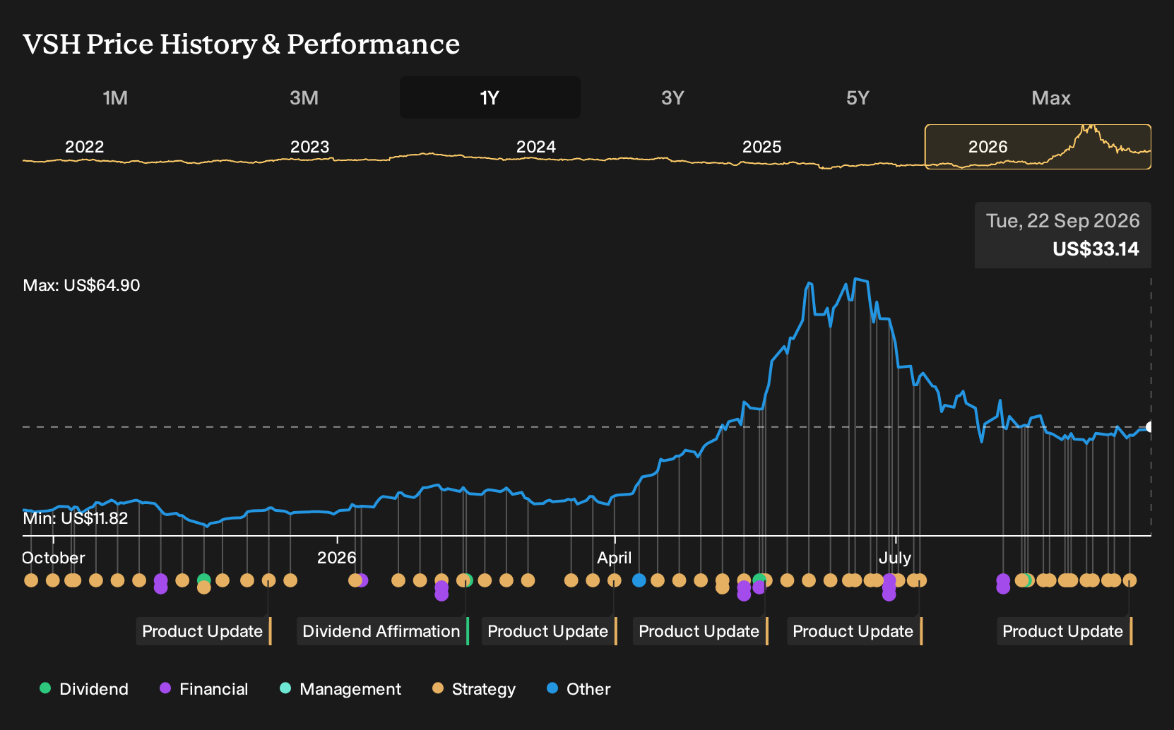
Task: Click the October axis label
Action: point(53,558)
